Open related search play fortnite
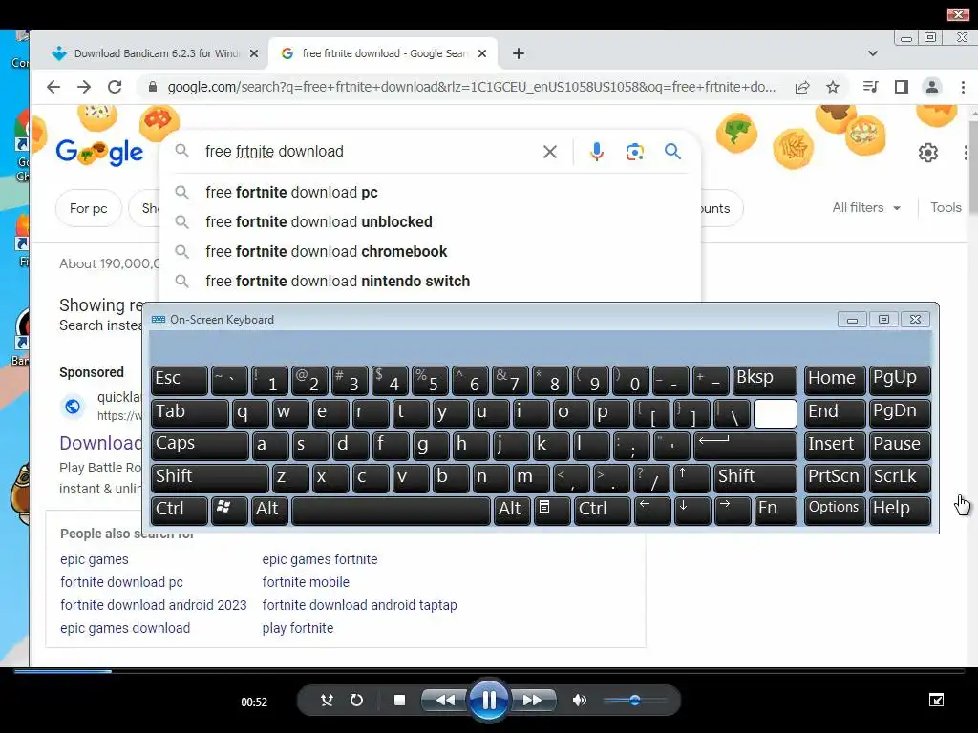The height and width of the screenshot is (733, 978). 298,628
